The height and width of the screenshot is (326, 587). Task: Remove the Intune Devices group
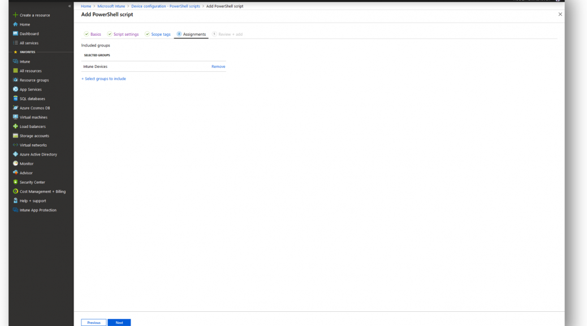(x=218, y=66)
